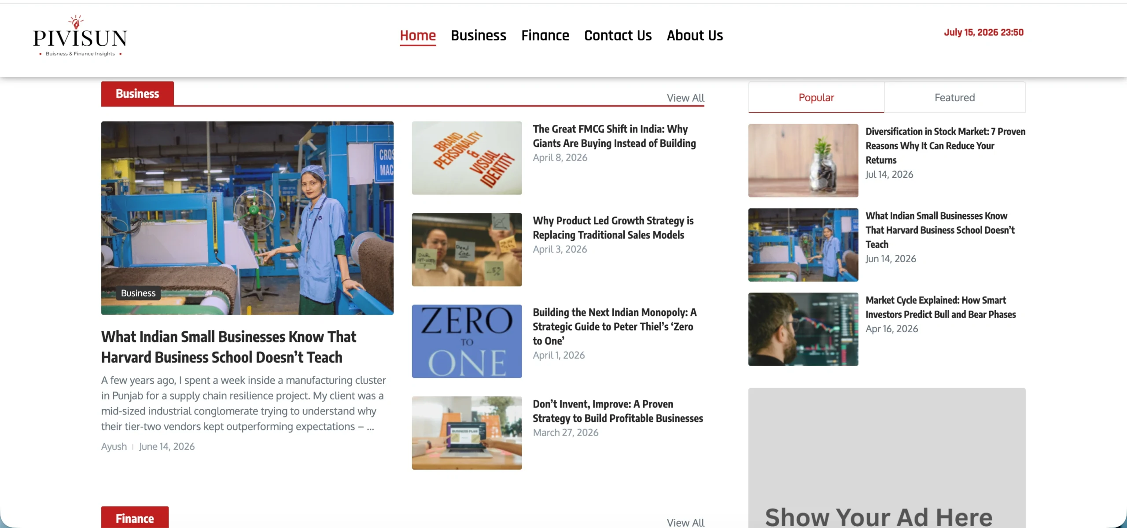Click View All in Finance section
The width and height of the screenshot is (1127, 528).
(x=685, y=522)
